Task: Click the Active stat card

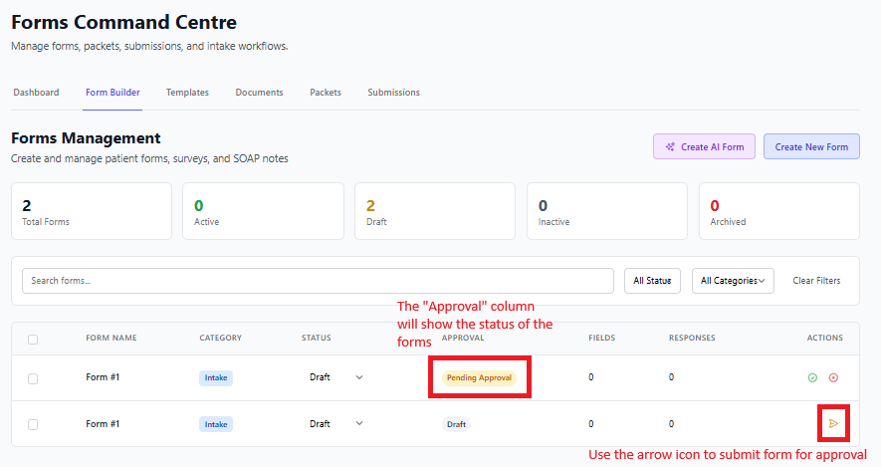Action: [263, 211]
